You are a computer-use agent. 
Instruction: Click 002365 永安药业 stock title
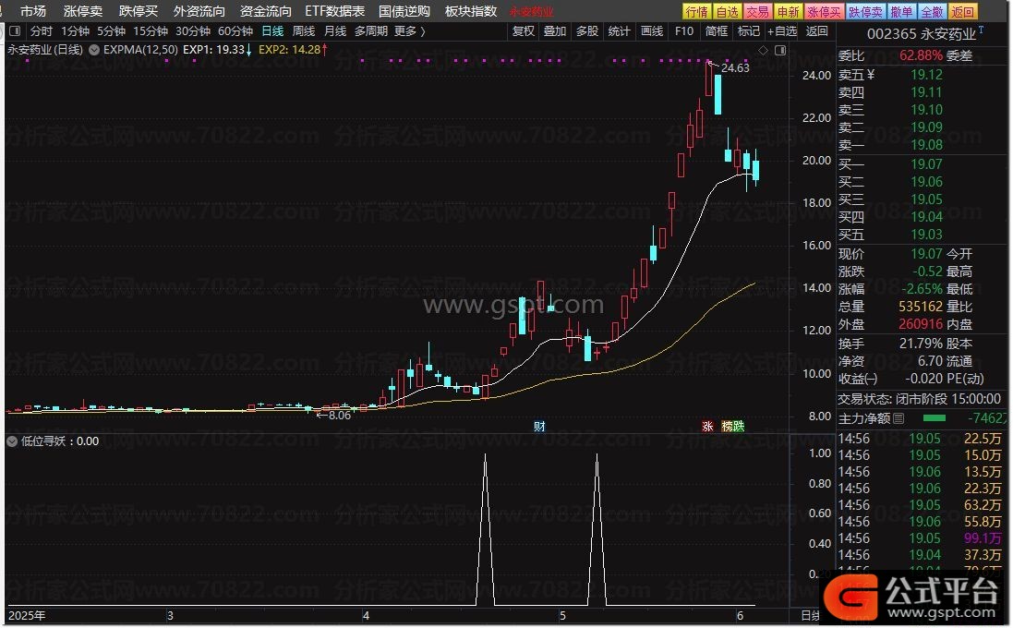point(922,33)
